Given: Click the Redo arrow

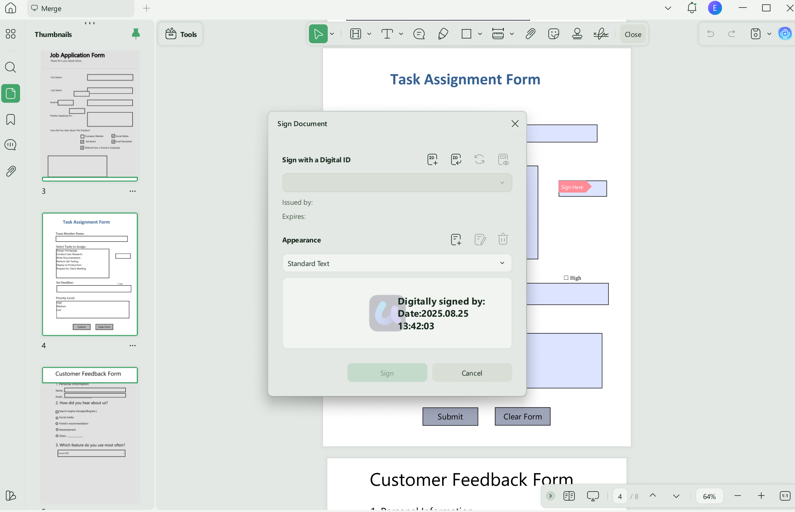Looking at the screenshot, I should [732, 34].
